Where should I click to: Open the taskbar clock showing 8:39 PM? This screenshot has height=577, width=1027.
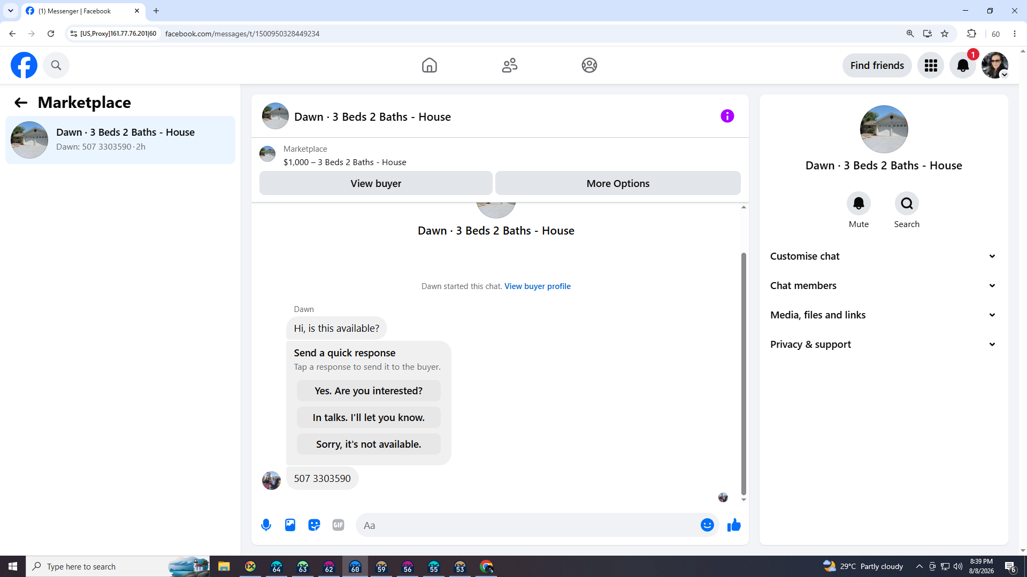pos(981,566)
